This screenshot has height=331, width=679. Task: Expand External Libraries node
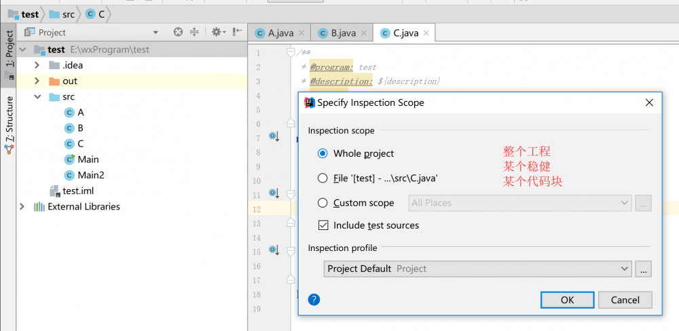[22, 206]
